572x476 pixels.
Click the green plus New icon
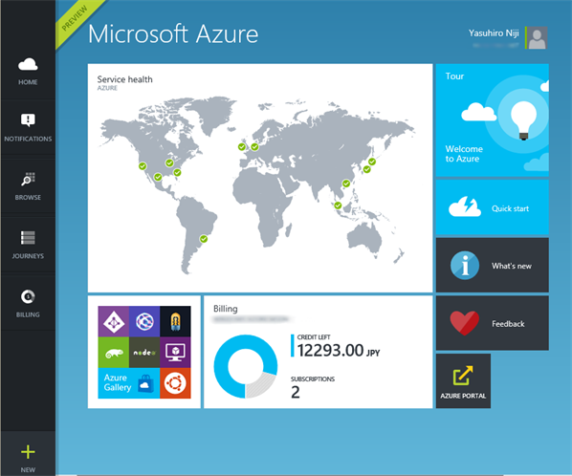(x=28, y=452)
